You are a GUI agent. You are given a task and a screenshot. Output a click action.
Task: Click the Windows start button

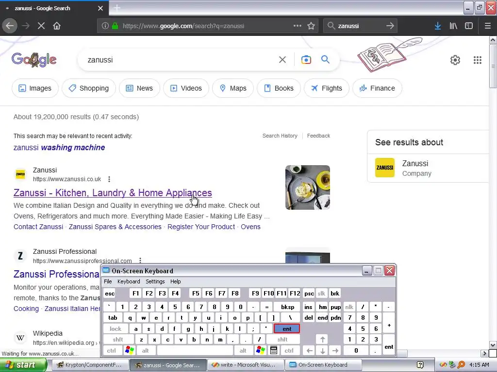(x=23, y=365)
